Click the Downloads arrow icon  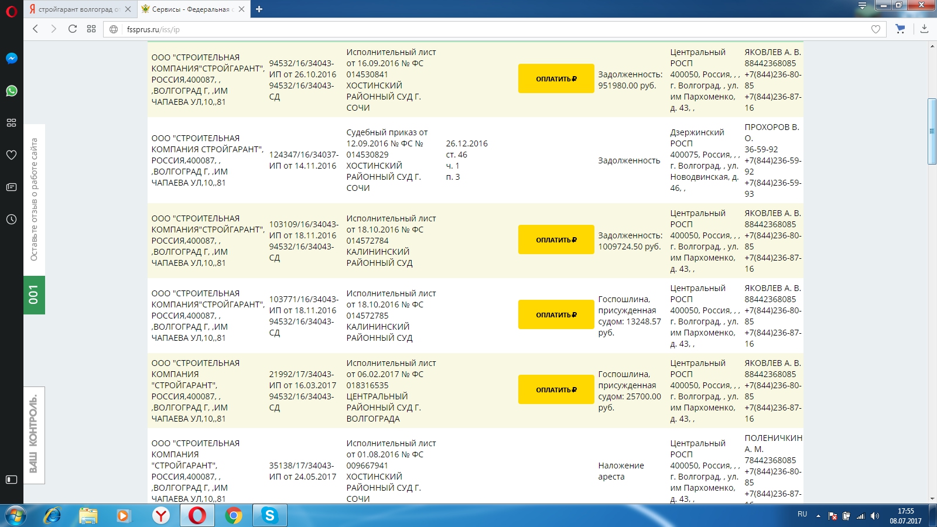924,29
